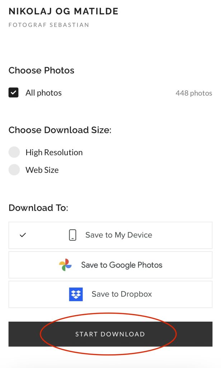Open the Nikolaj og Matilde gallery title
The height and width of the screenshot is (368, 221).
pos(64,11)
